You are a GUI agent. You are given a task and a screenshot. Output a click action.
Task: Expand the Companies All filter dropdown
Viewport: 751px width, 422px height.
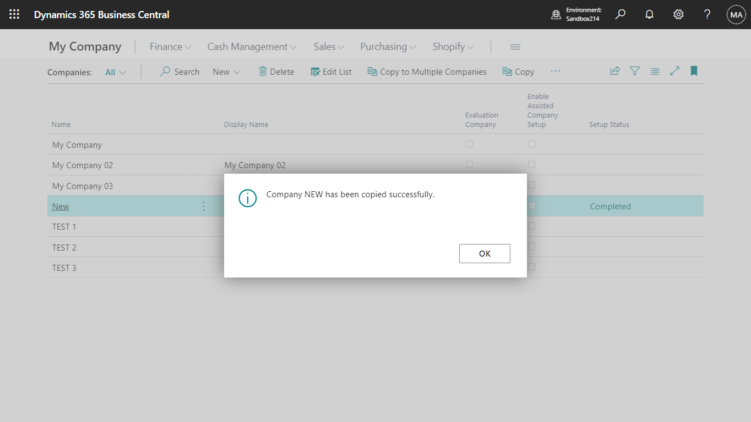[x=115, y=71]
